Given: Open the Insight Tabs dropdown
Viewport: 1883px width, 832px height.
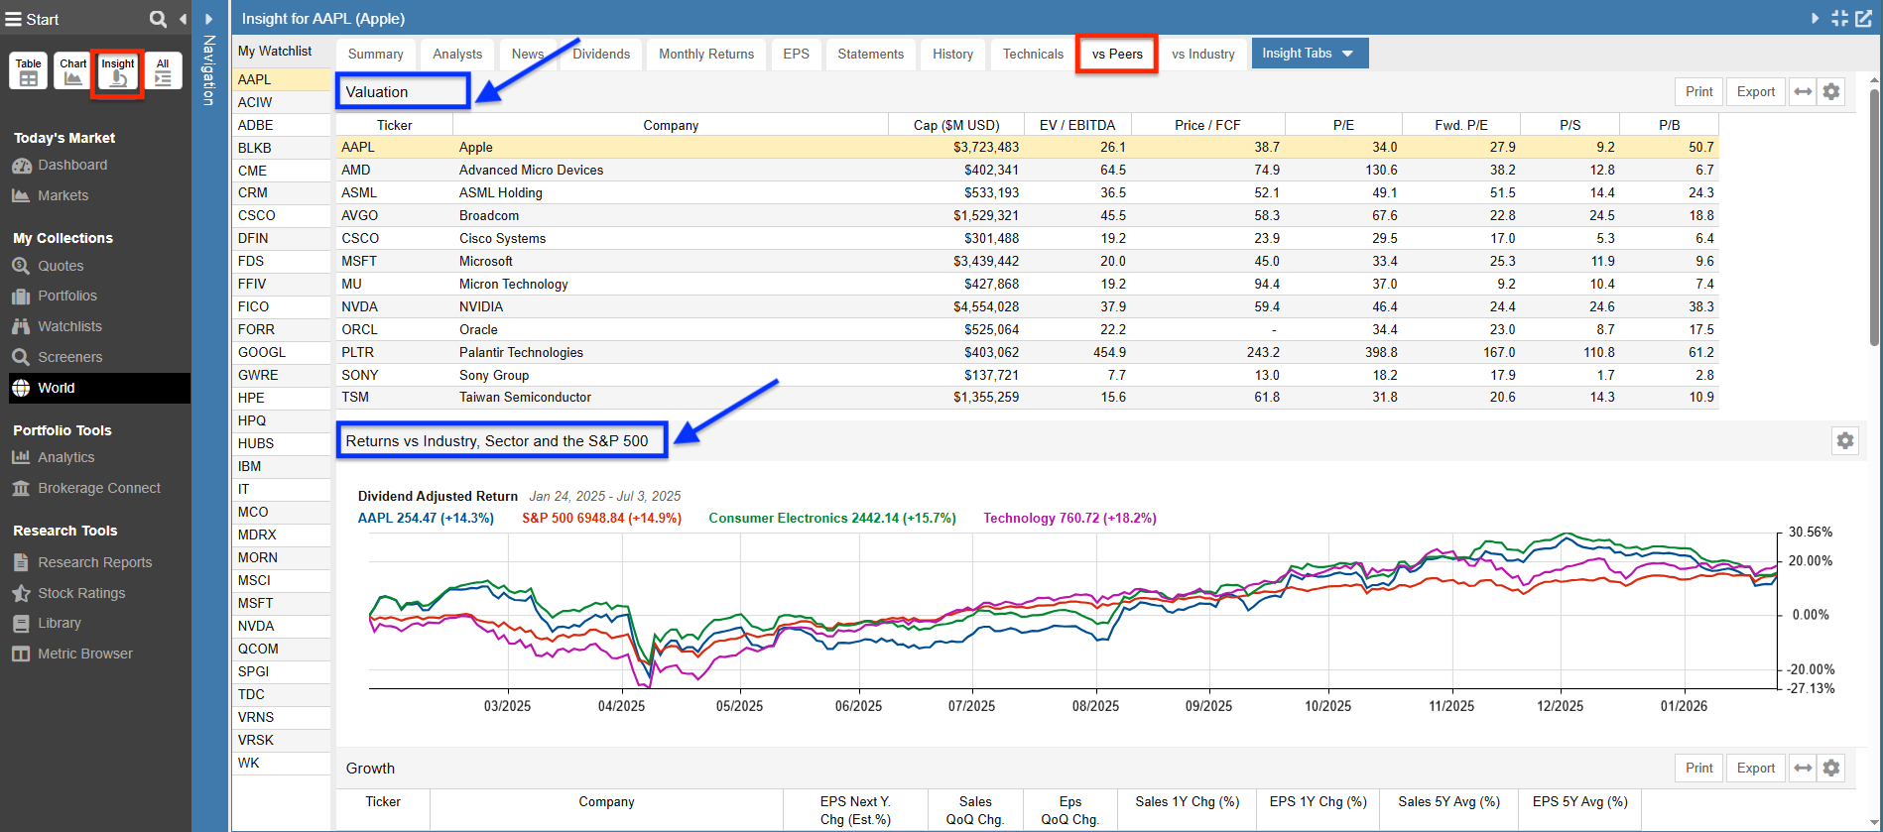Looking at the screenshot, I should coord(1309,54).
